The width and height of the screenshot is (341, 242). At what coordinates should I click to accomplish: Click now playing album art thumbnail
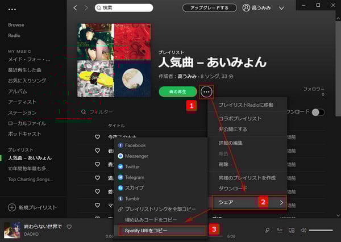[12, 230]
